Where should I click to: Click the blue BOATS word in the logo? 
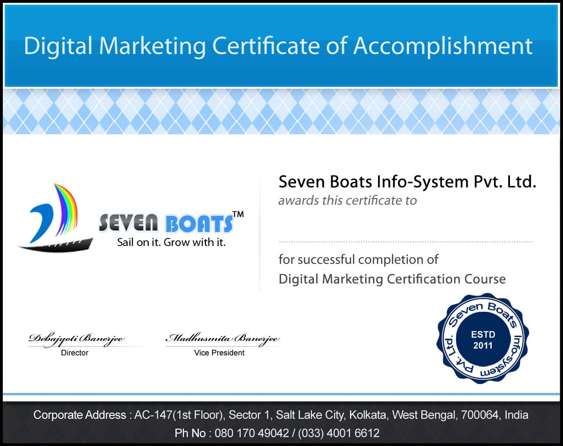click(x=199, y=224)
